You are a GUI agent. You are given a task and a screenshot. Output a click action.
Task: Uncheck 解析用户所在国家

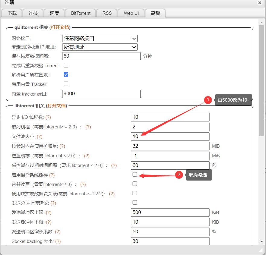tap(66, 74)
